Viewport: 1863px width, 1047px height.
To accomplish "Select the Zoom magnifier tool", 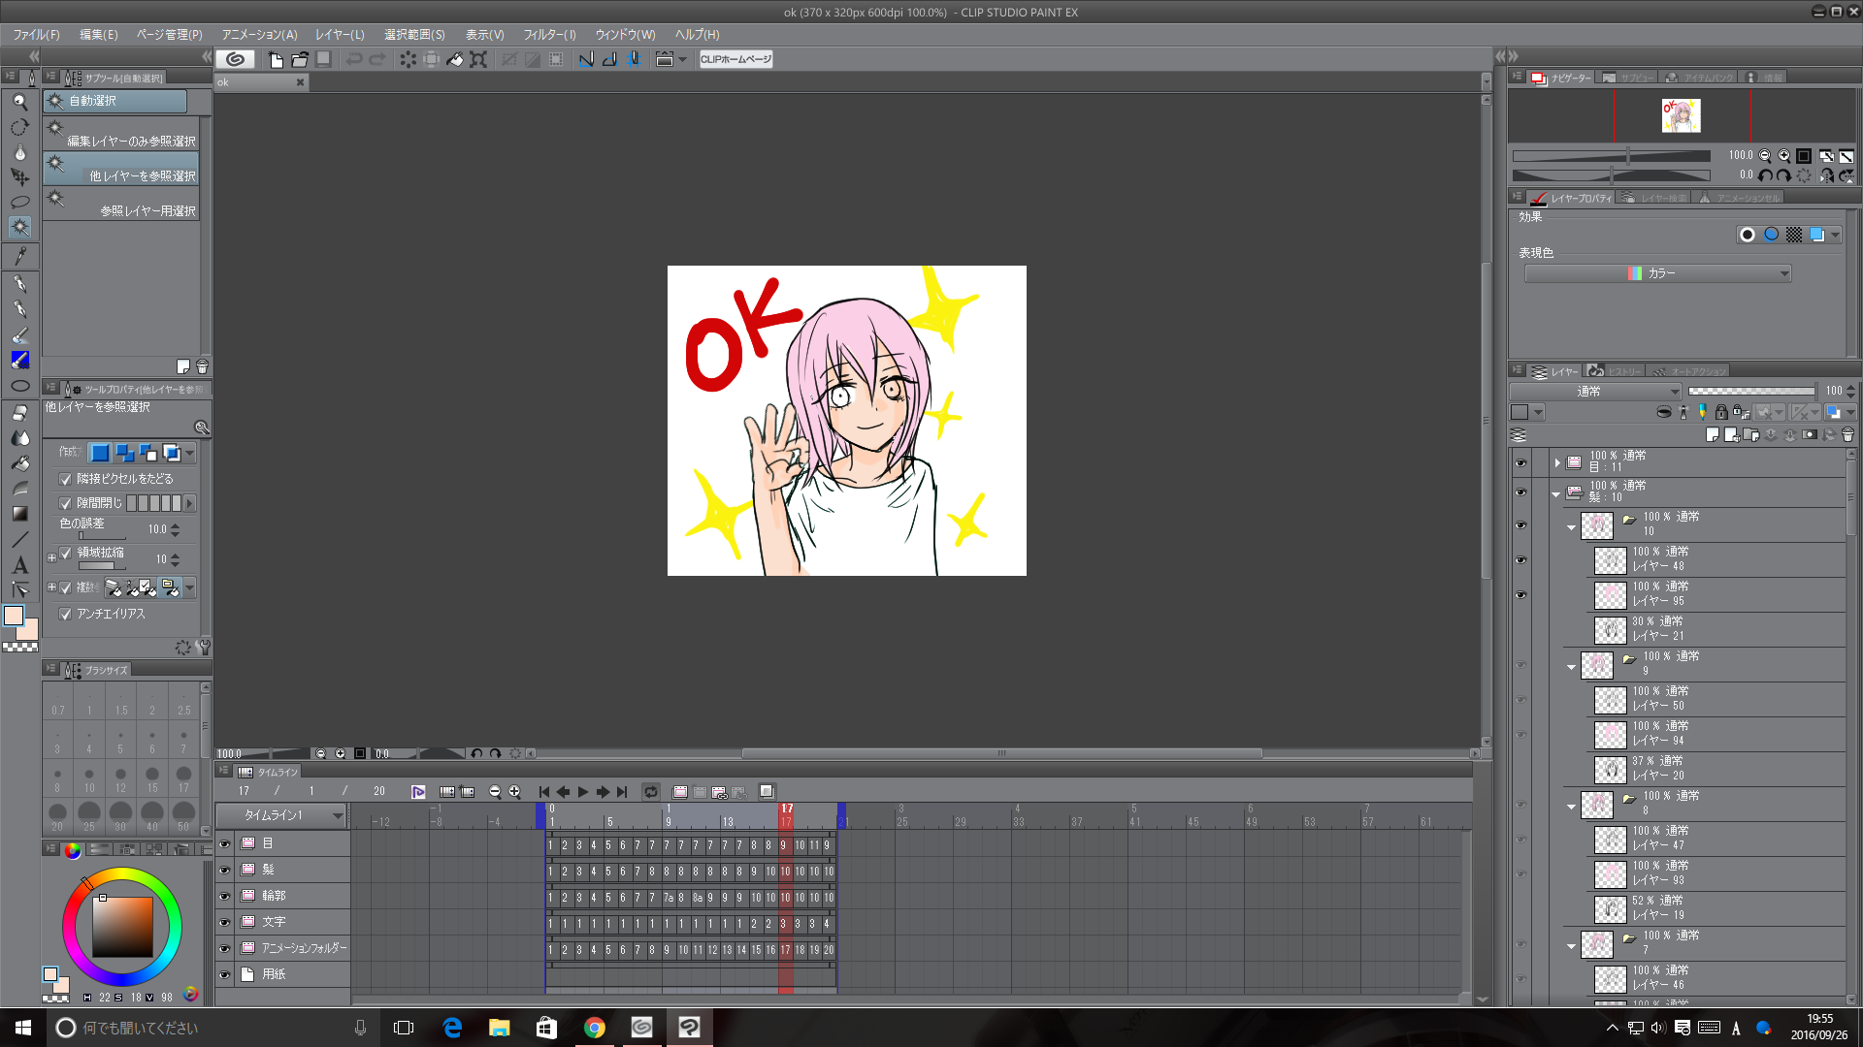I will point(19,101).
